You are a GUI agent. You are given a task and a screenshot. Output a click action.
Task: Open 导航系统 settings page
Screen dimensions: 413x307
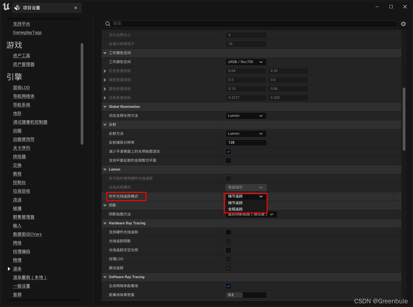pyautogui.click(x=22, y=105)
